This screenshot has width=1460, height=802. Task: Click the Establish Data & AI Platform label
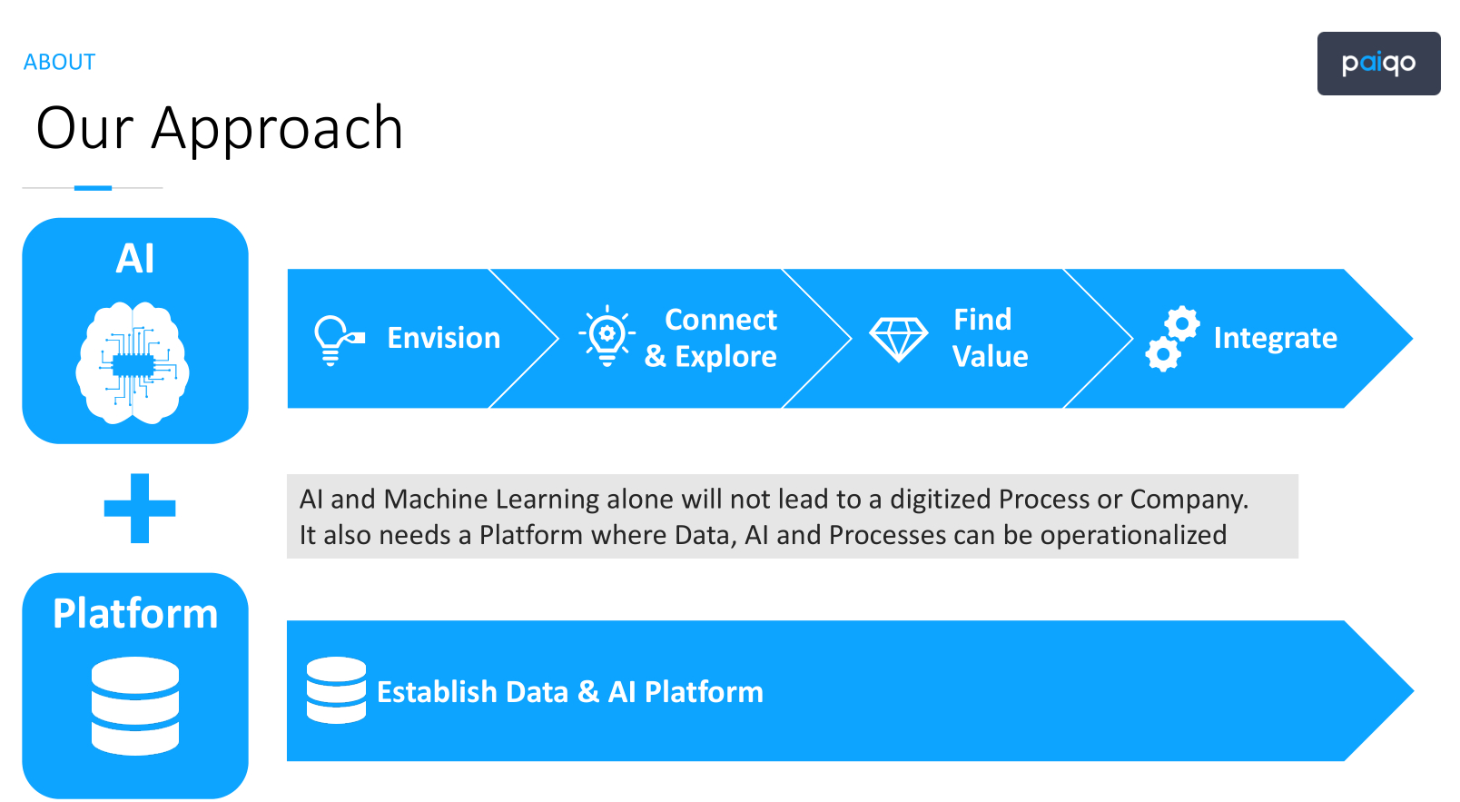pos(570,692)
